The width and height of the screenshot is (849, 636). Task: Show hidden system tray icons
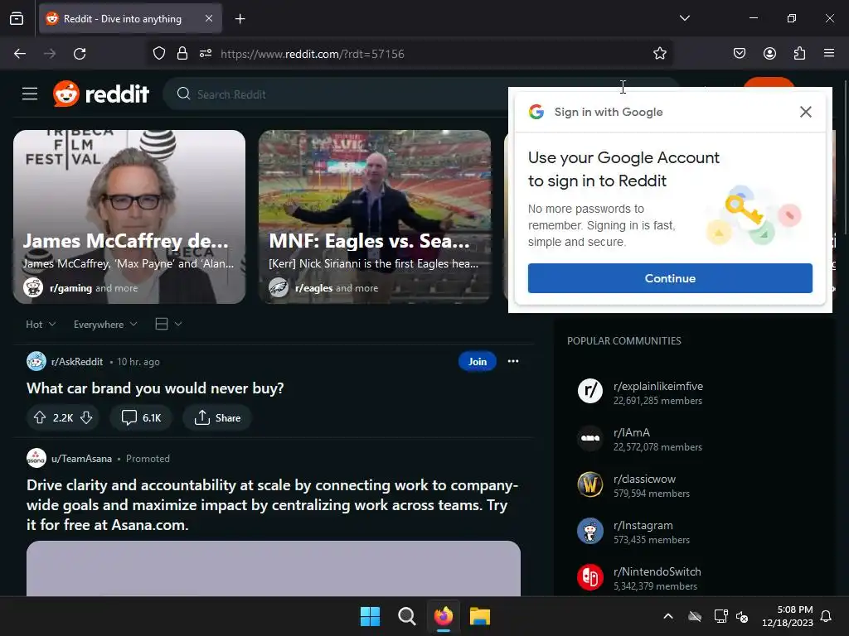pos(668,616)
